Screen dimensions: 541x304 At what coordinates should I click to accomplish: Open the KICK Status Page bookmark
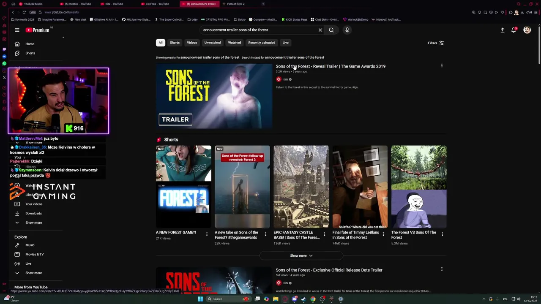point(294,19)
